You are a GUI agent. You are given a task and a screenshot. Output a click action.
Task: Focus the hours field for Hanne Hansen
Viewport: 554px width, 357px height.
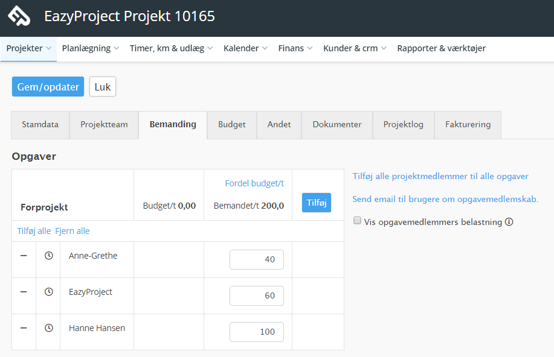click(x=257, y=332)
